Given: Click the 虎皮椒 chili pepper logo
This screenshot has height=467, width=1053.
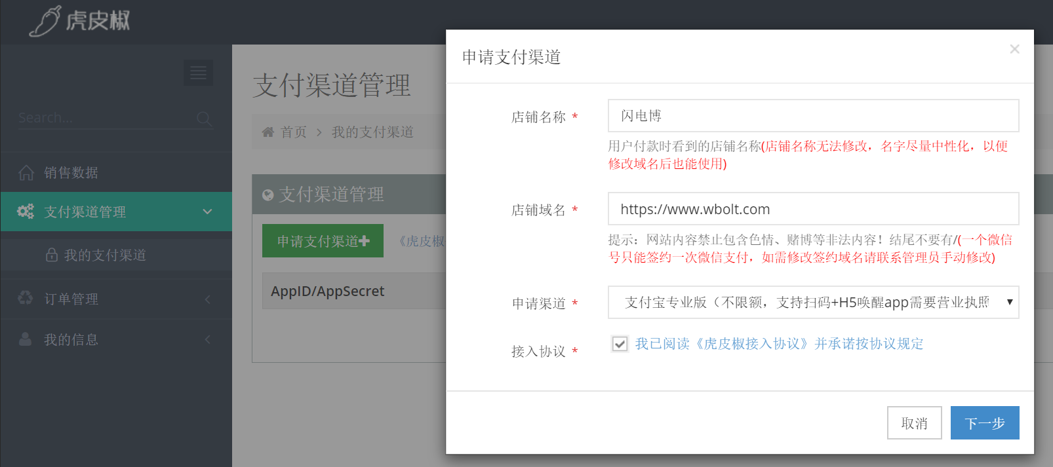Looking at the screenshot, I should click(79, 21).
